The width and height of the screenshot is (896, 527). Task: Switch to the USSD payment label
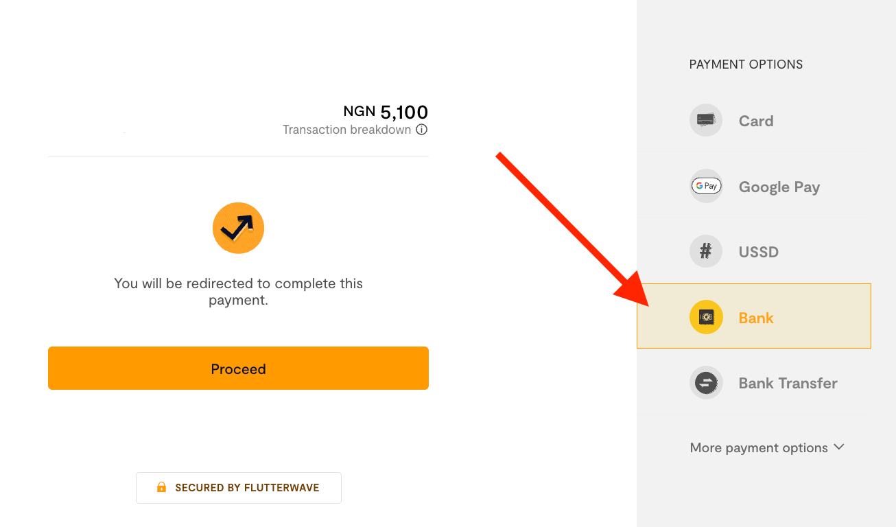(758, 253)
